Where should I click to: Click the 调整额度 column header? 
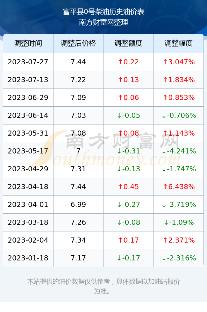pyautogui.click(x=128, y=43)
